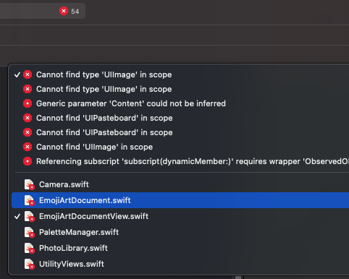
Task: Click the UtilityViews.swift file icon
Action: tap(30, 264)
